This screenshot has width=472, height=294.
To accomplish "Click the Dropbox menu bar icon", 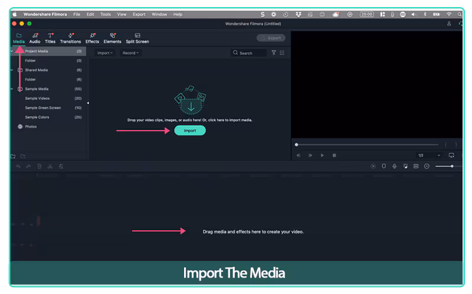I will (x=299, y=14).
